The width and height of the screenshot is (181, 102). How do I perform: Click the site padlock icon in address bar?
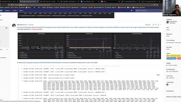click(x=12, y=5)
